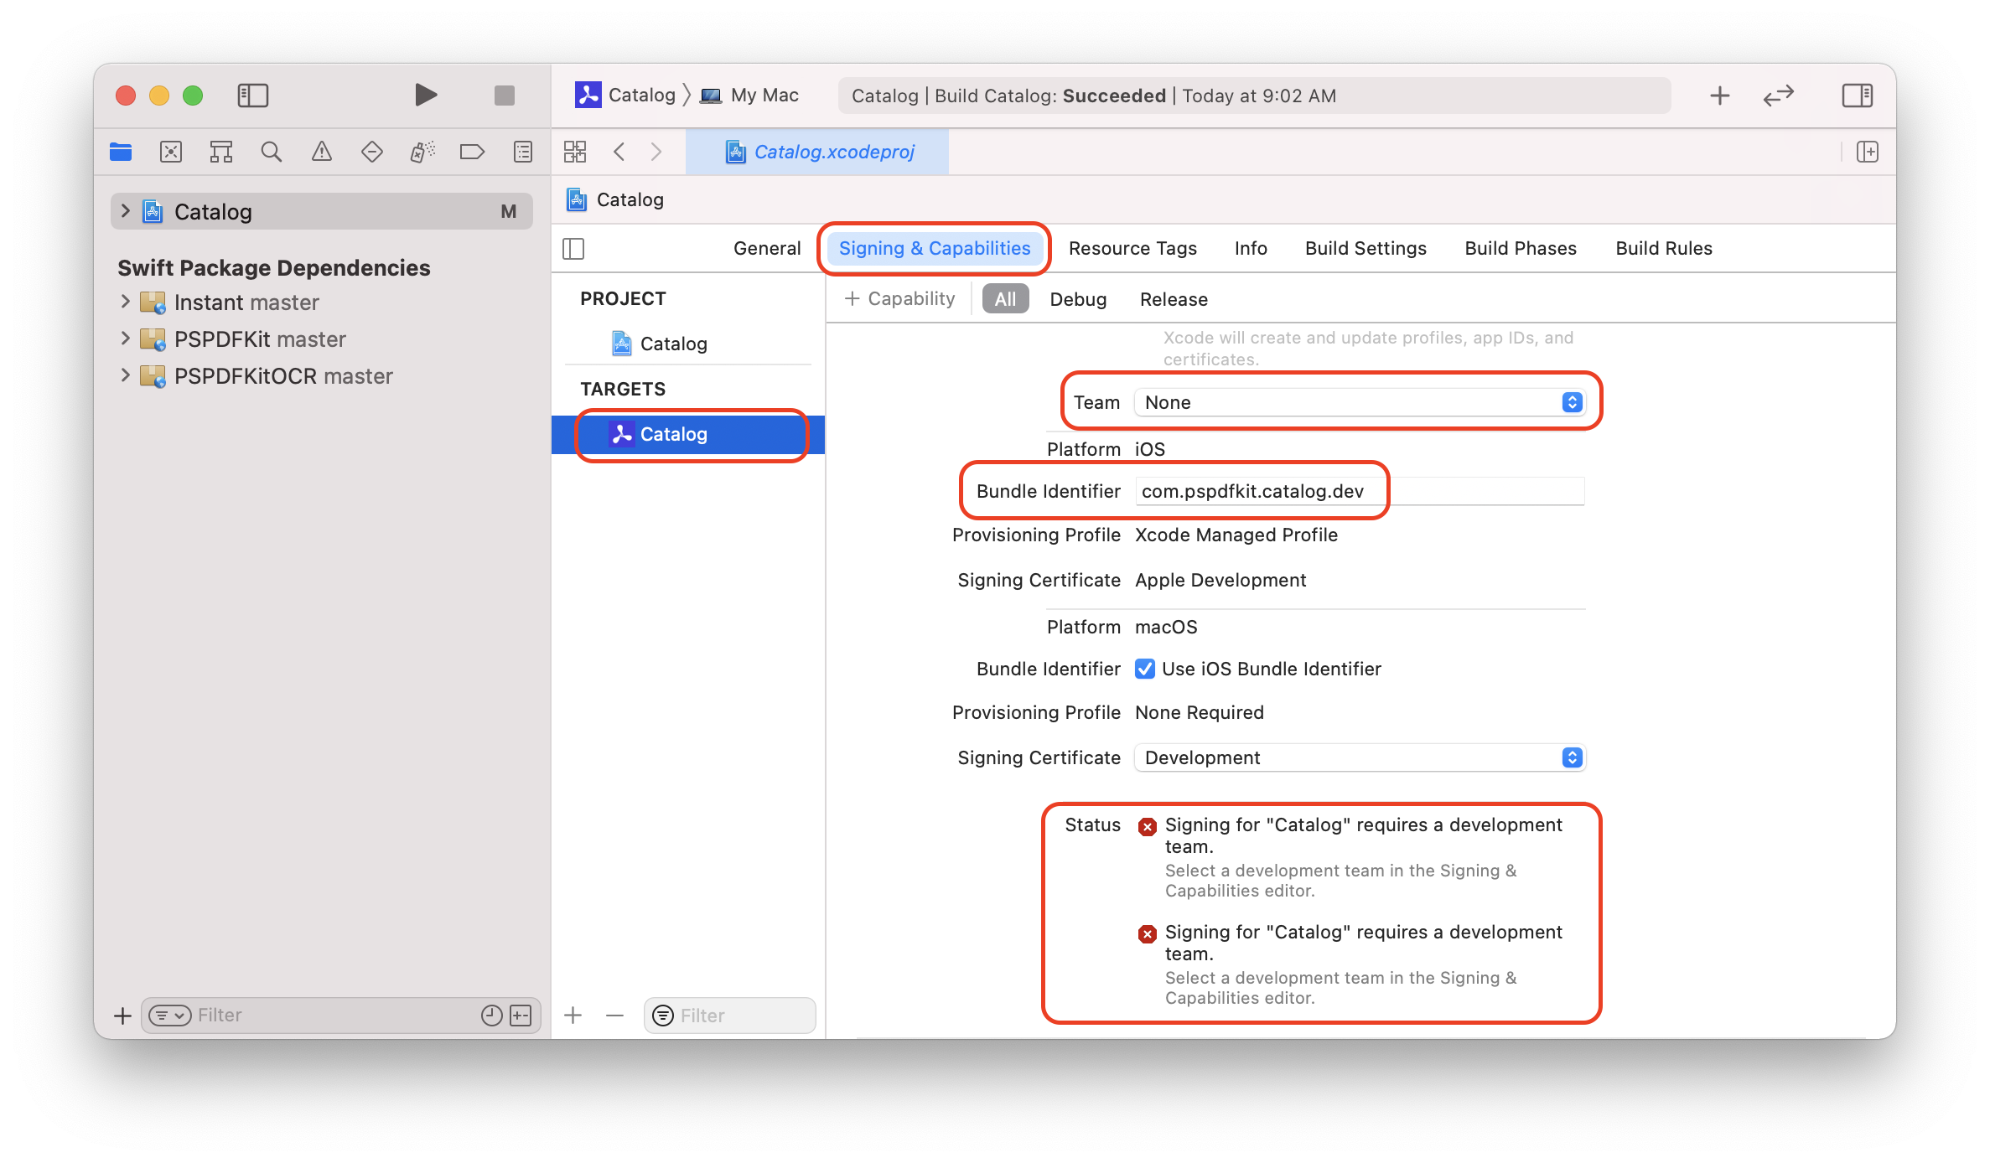Screen dimensions: 1990x1163
Task: Select Catalog.xcodeproj editor tab
Action: (x=817, y=152)
